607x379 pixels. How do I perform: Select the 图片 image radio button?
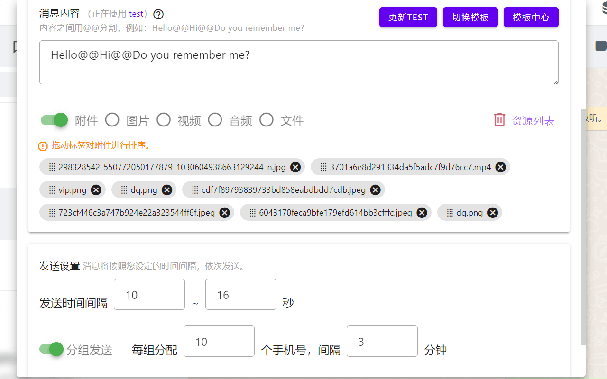pos(112,120)
